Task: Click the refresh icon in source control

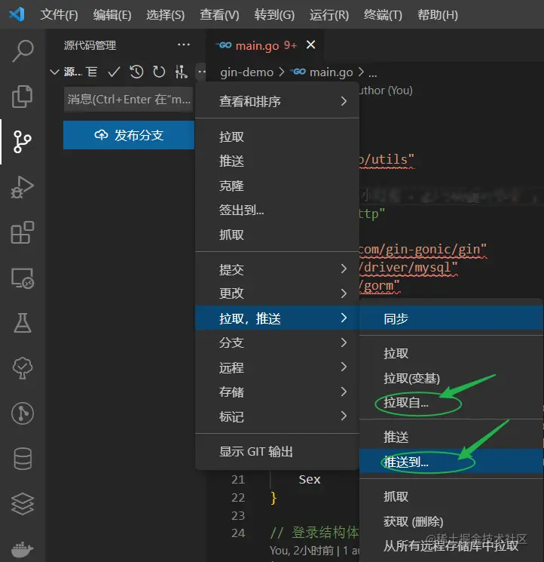Action: (159, 72)
